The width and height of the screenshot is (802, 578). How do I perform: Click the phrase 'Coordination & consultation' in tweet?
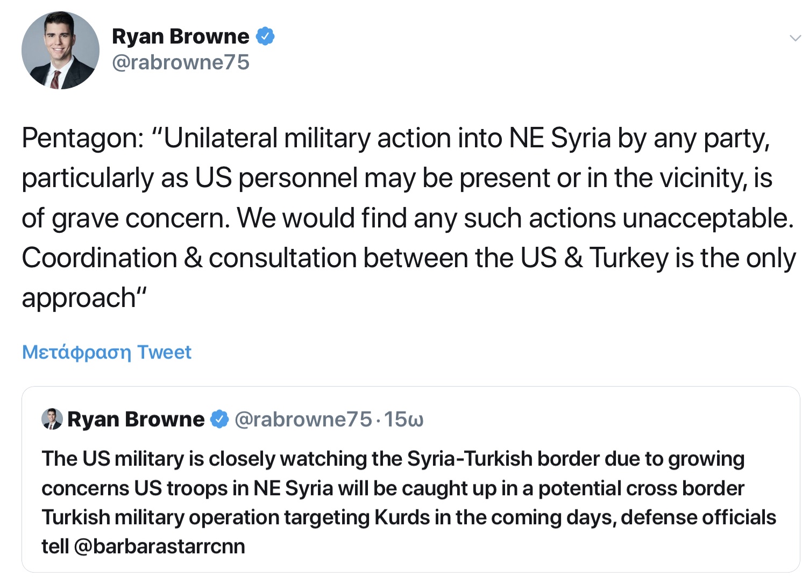click(189, 258)
